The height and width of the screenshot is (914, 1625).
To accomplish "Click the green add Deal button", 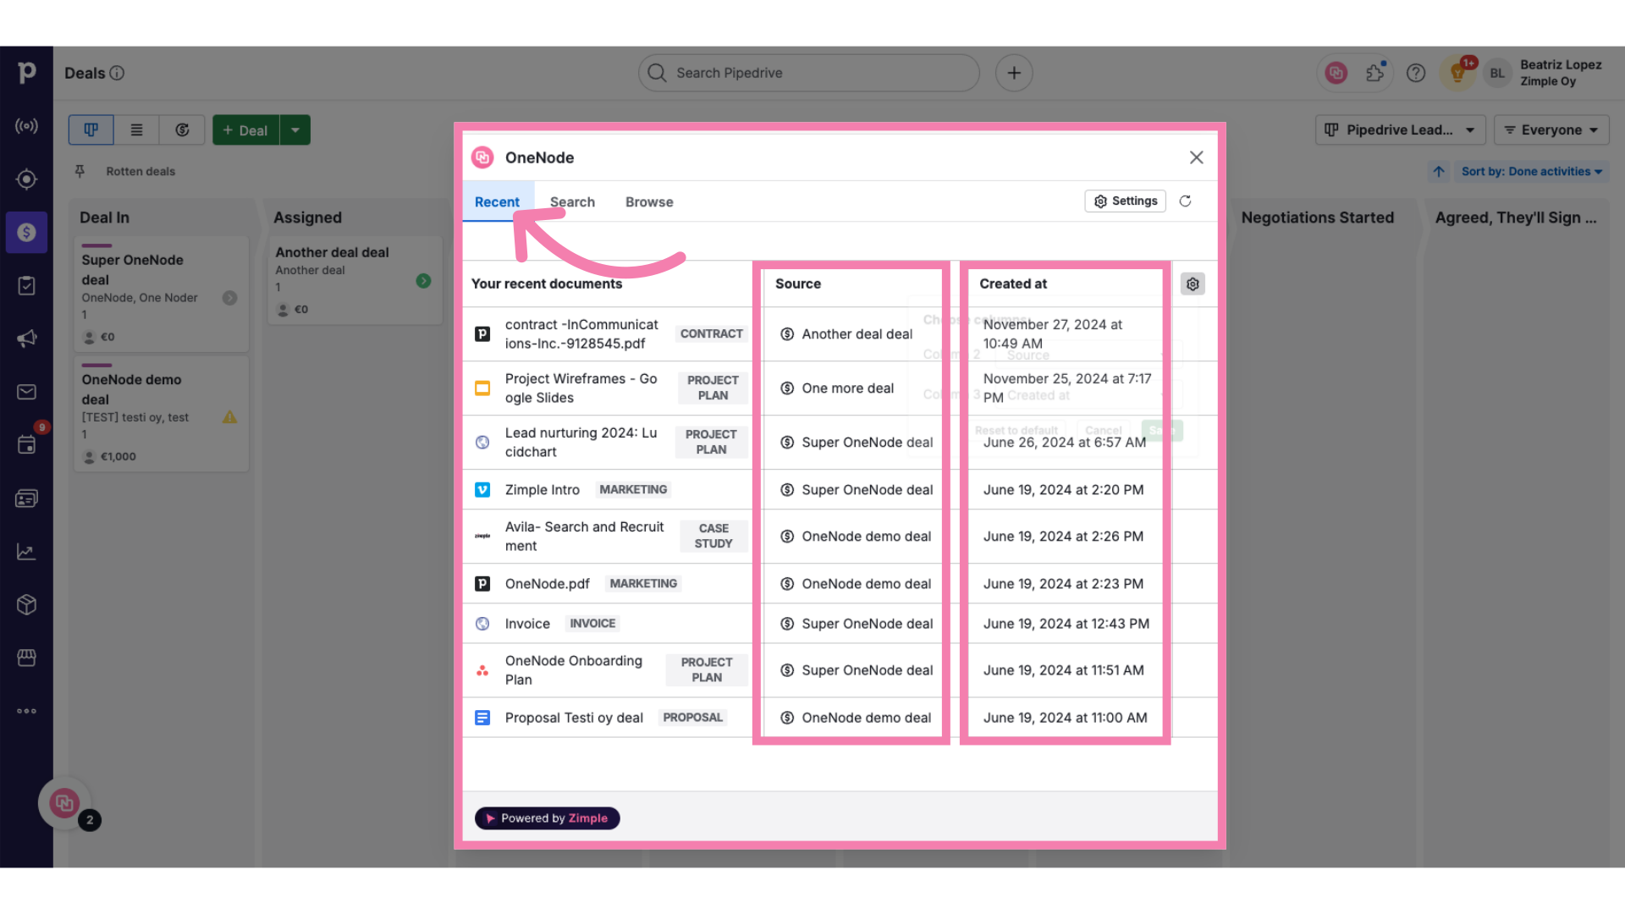I will tap(245, 129).
